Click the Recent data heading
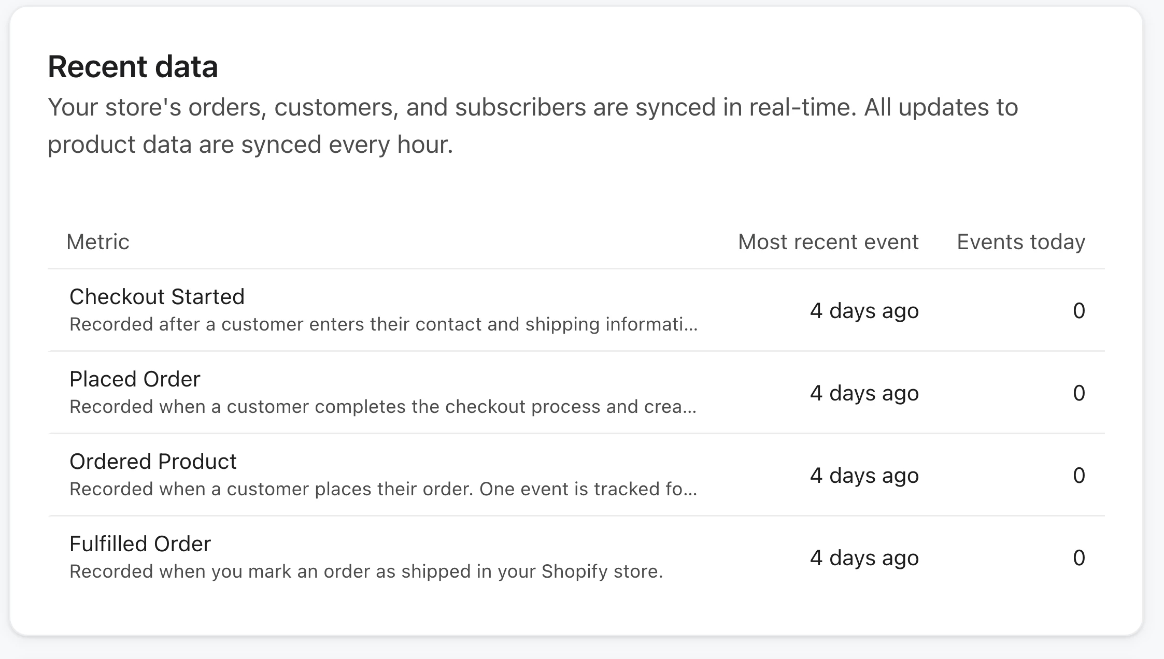This screenshot has width=1164, height=659. [133, 67]
